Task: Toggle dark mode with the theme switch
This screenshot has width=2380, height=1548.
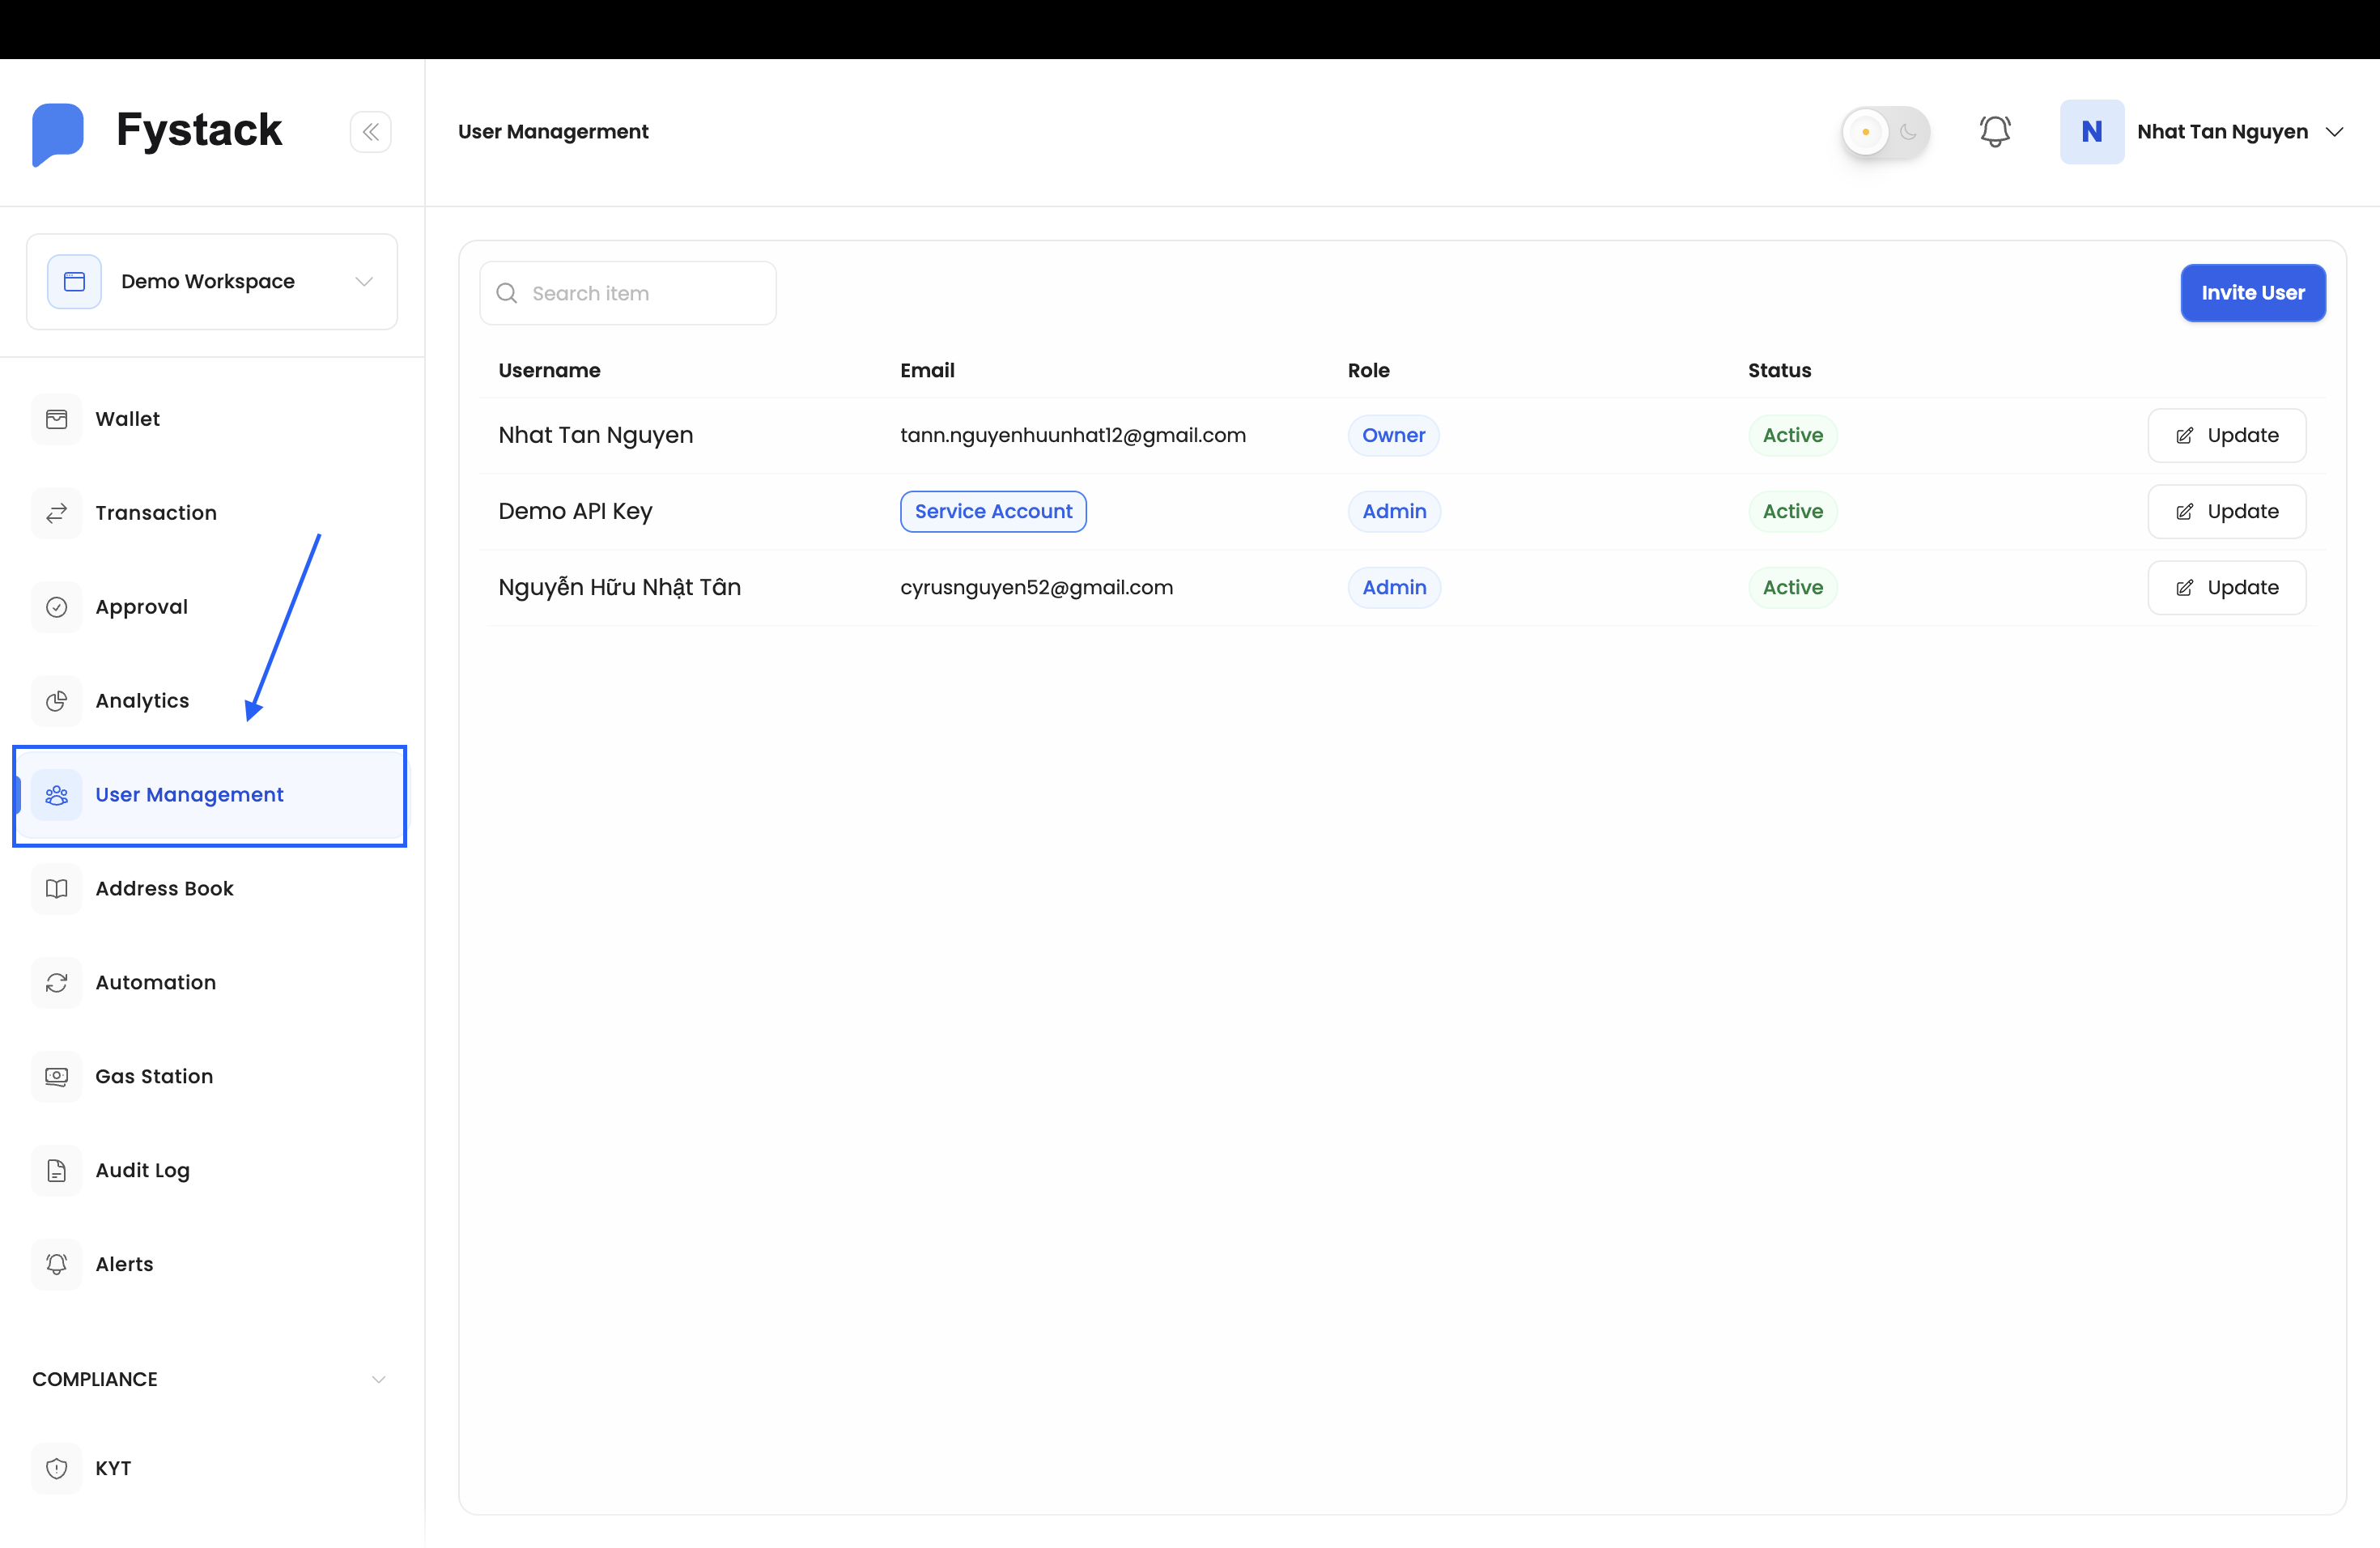Action: pos(1884,132)
